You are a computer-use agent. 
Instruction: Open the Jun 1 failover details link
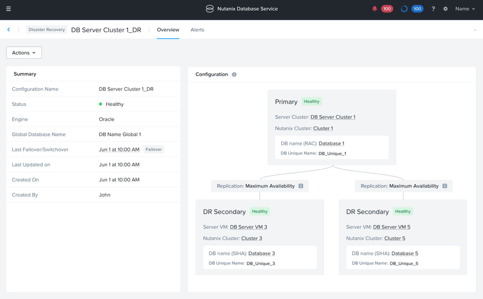point(119,149)
